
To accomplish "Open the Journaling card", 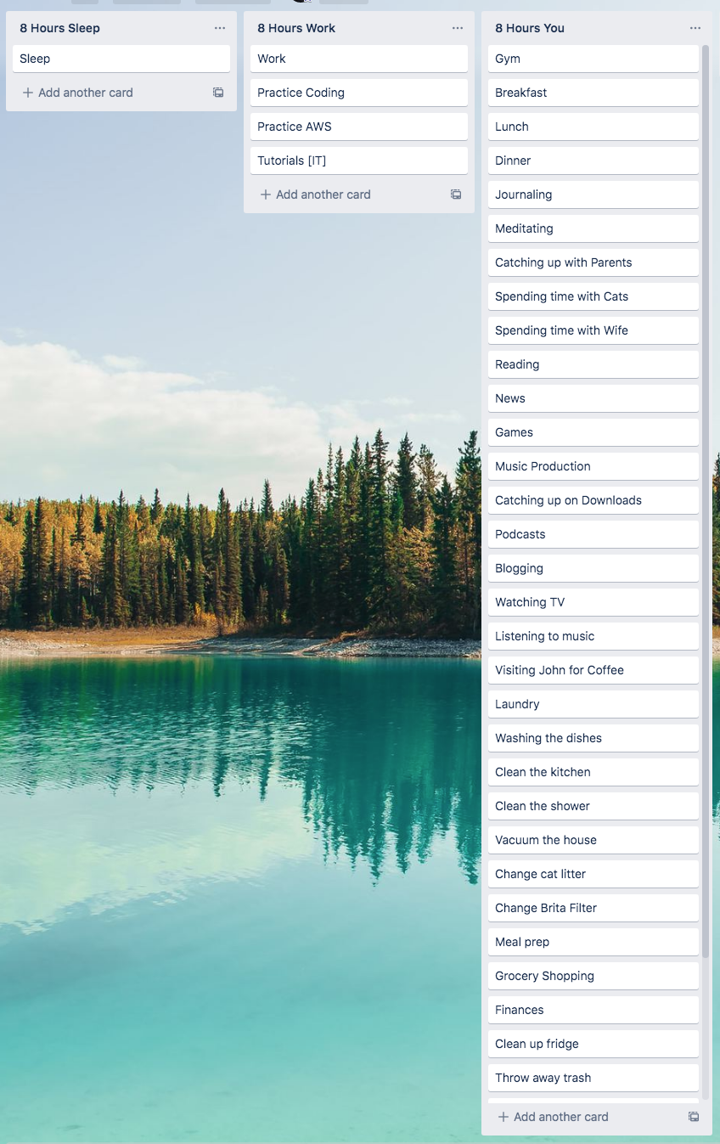I will 593,194.
